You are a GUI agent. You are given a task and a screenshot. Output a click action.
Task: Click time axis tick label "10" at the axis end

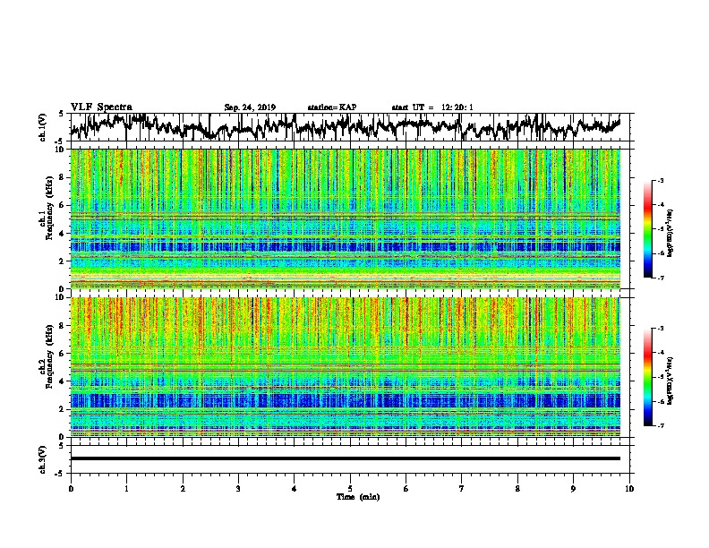[629, 489]
